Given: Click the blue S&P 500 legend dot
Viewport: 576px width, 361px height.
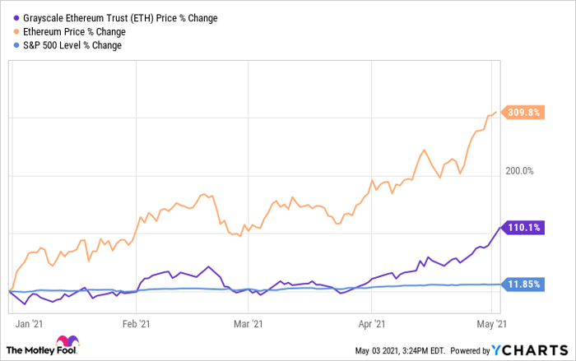Looking at the screenshot, I should coord(16,45).
